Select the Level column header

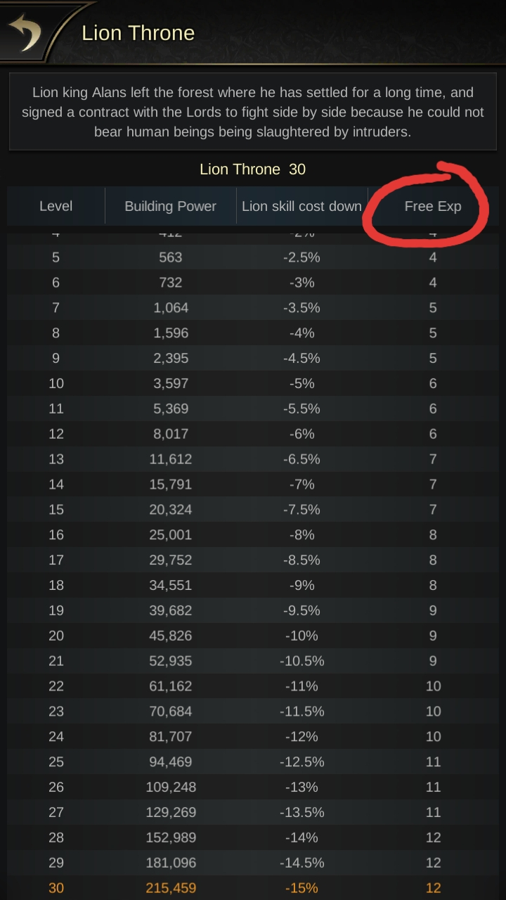pos(56,206)
